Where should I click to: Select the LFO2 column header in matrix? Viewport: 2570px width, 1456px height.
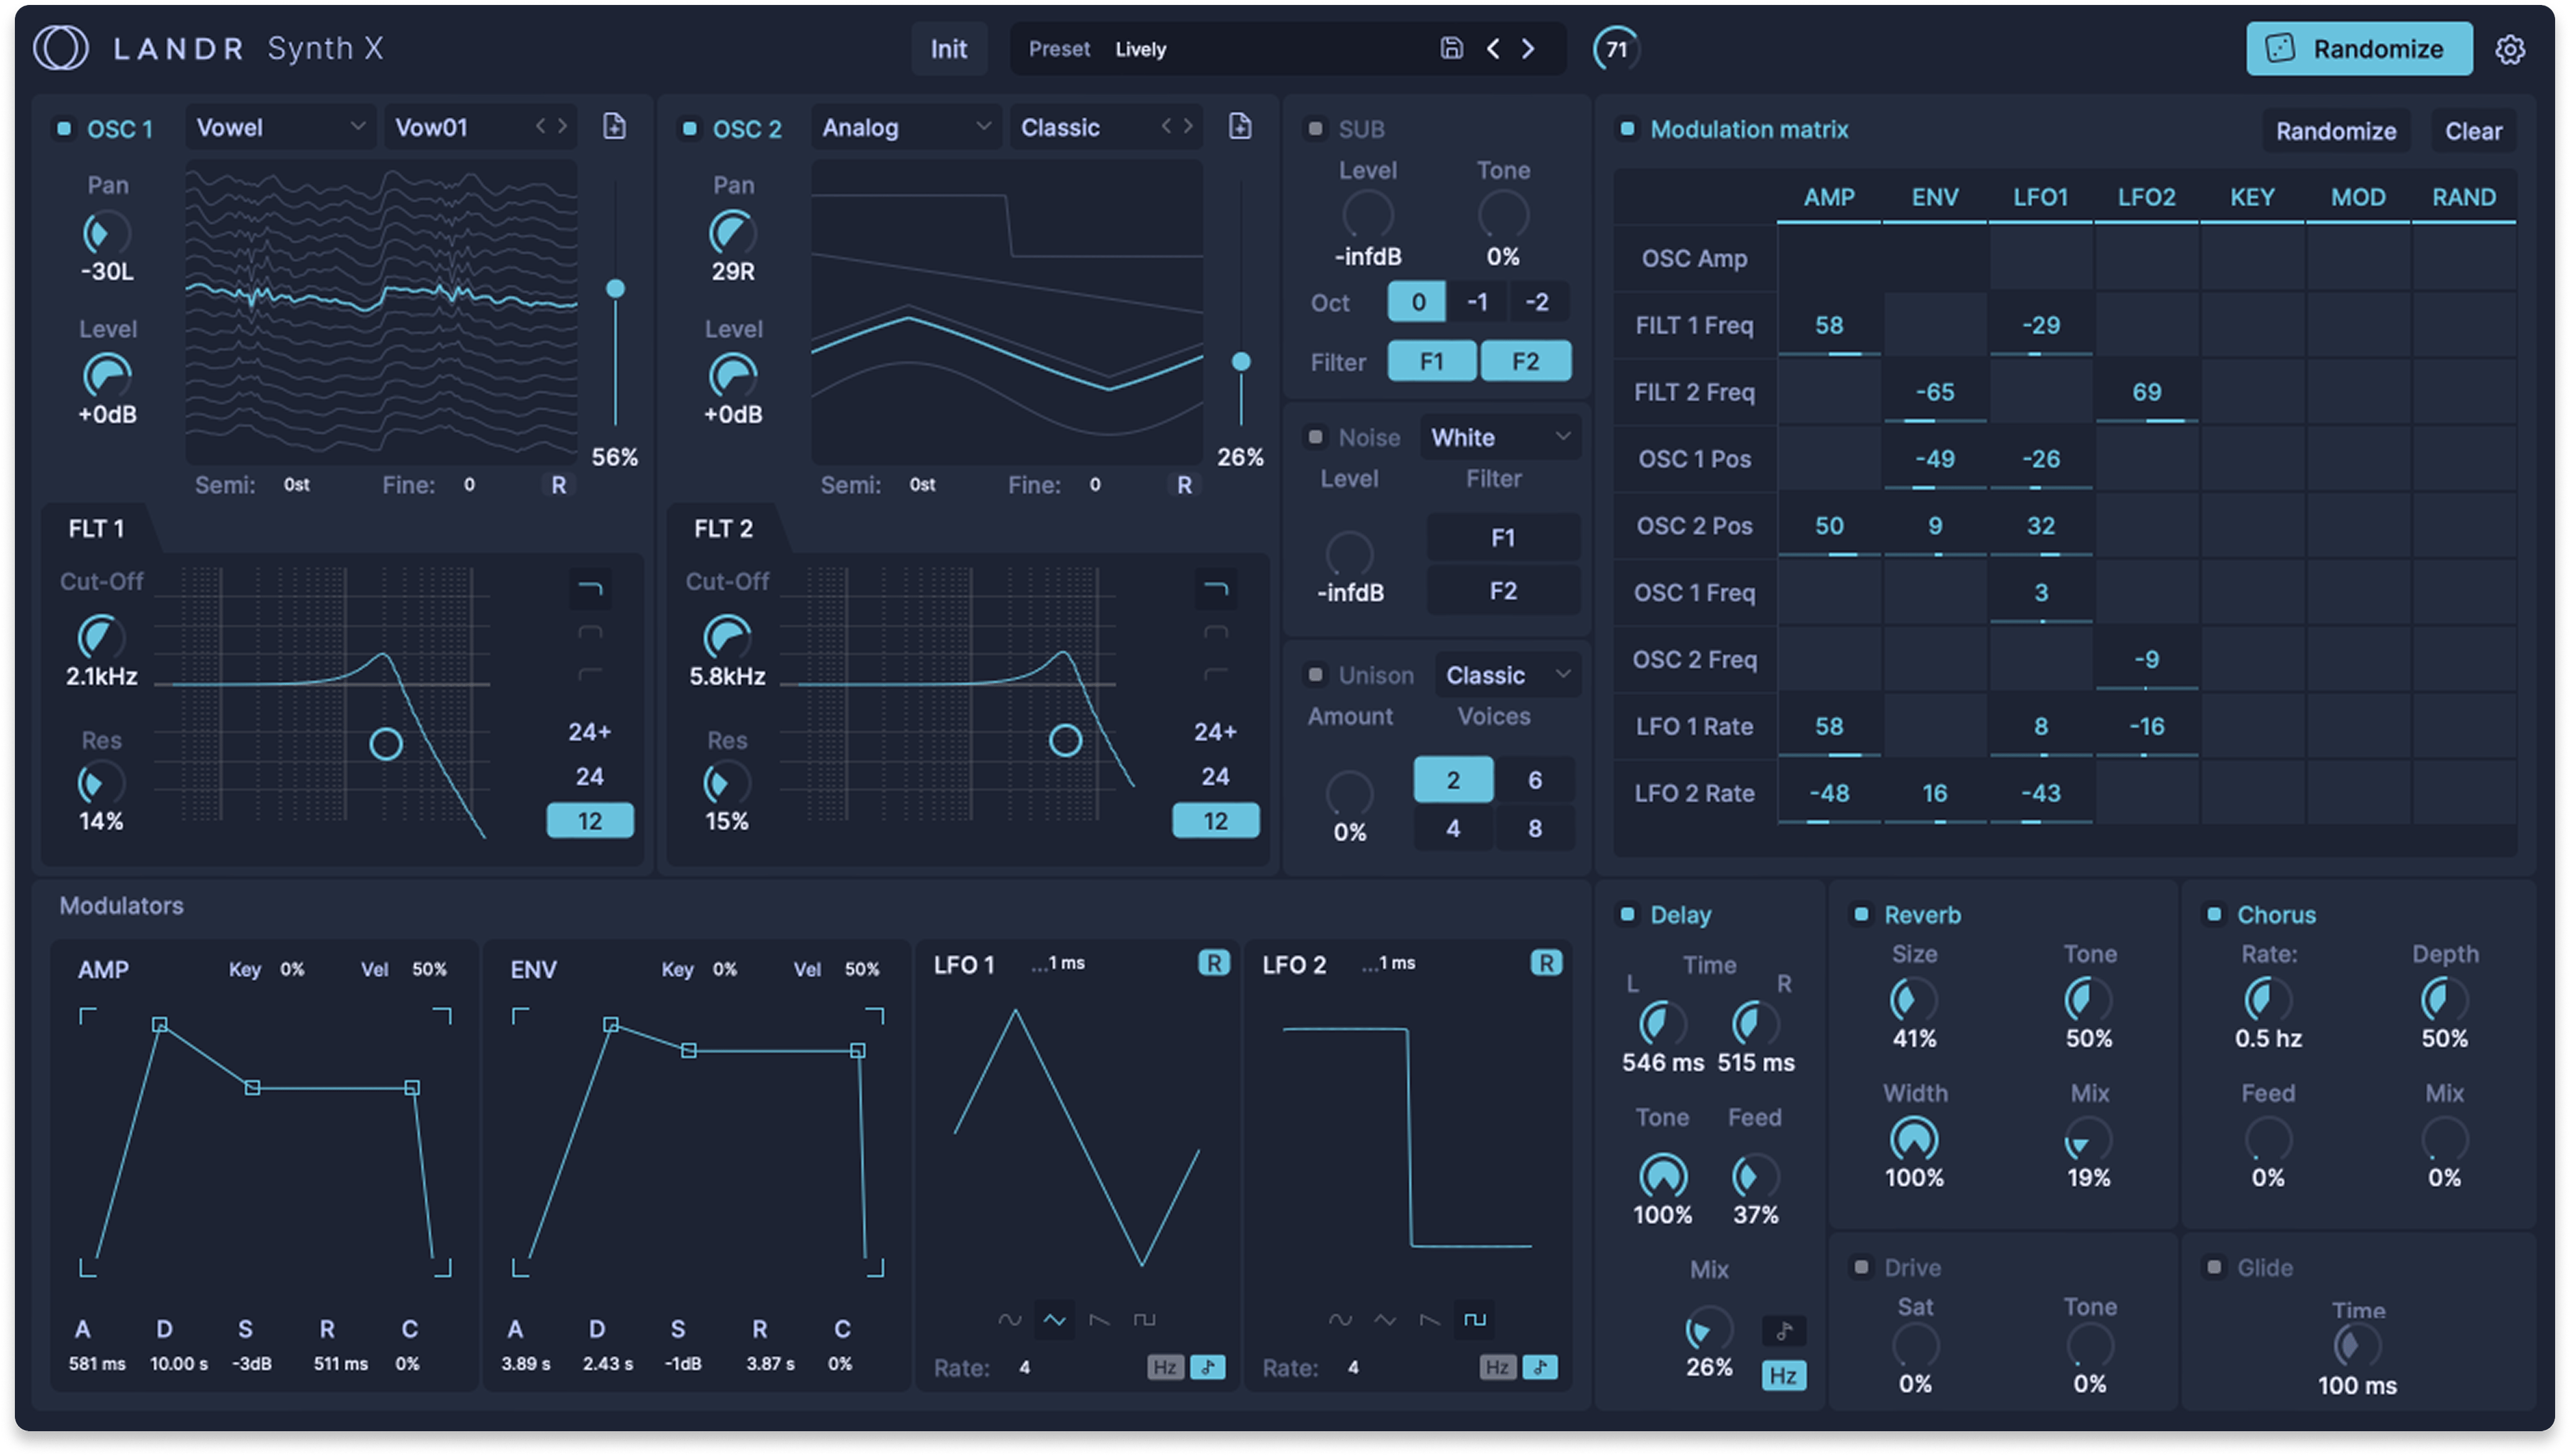2146,197
